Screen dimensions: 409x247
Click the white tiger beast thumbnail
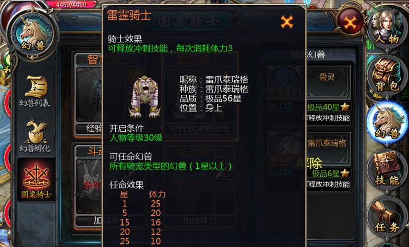pyautogui.click(x=145, y=96)
